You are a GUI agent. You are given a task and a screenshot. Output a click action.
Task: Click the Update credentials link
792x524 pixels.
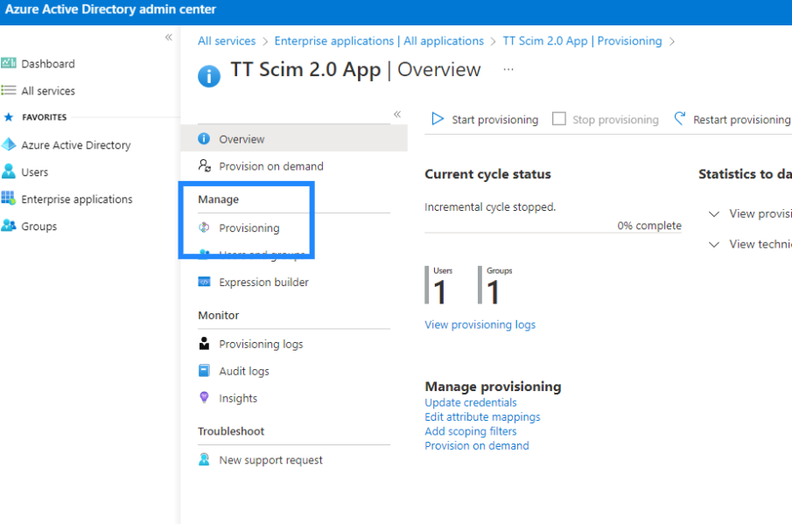click(x=471, y=402)
